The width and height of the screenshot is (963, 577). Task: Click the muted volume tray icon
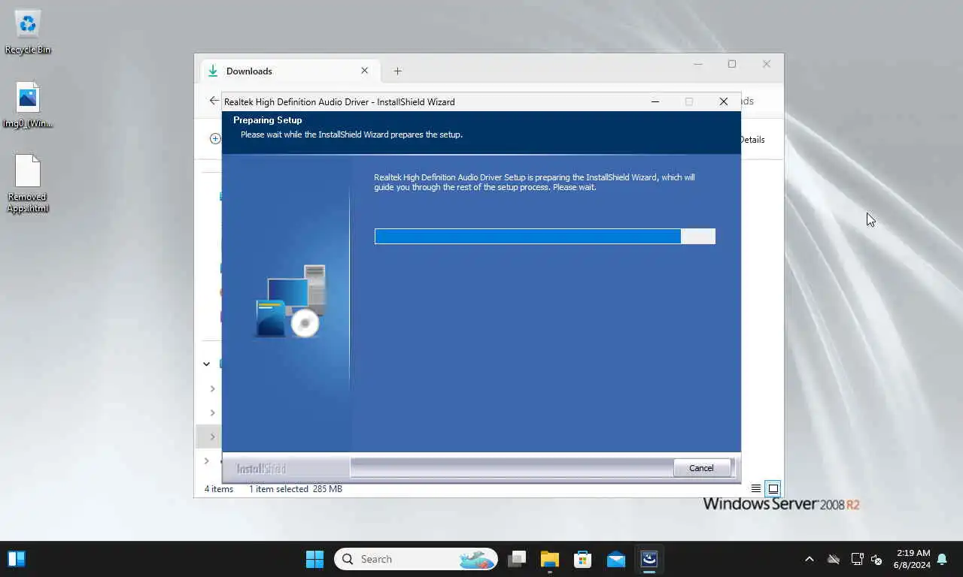pos(876,559)
